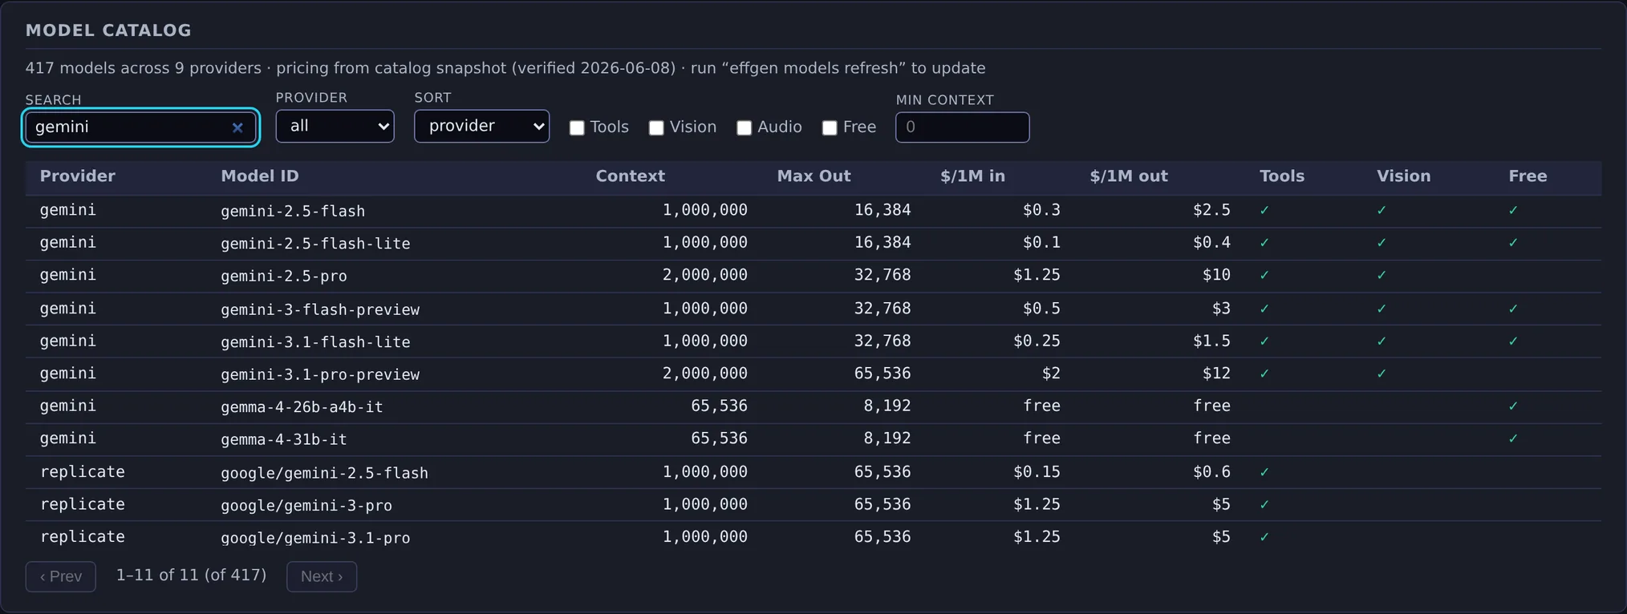Select the google/gemini-3.1-pro model ID
This screenshot has height=614, width=1627.
click(x=315, y=538)
